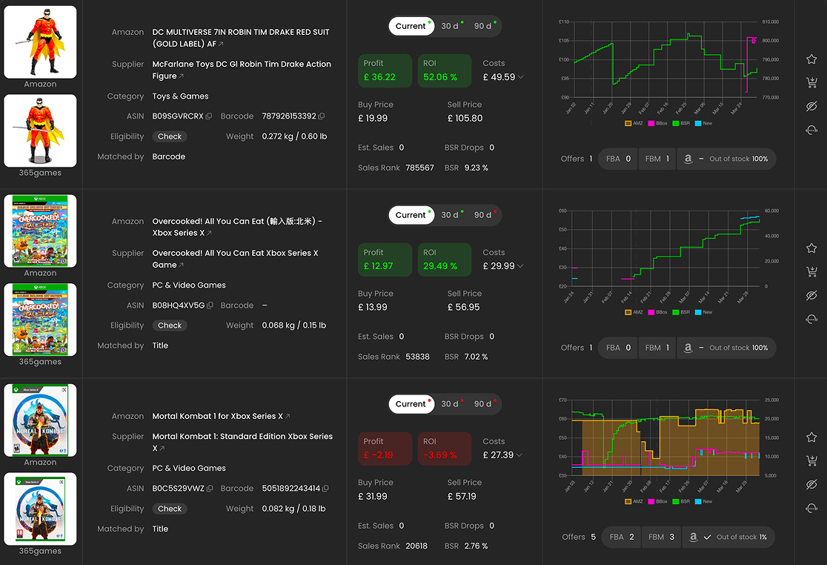Copy barcode 5051892243414
The width and height of the screenshot is (827, 565).
[325, 489]
